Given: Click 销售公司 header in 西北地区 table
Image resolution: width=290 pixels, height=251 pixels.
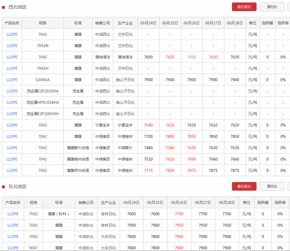Looking at the screenshot, I should pos(103,23).
